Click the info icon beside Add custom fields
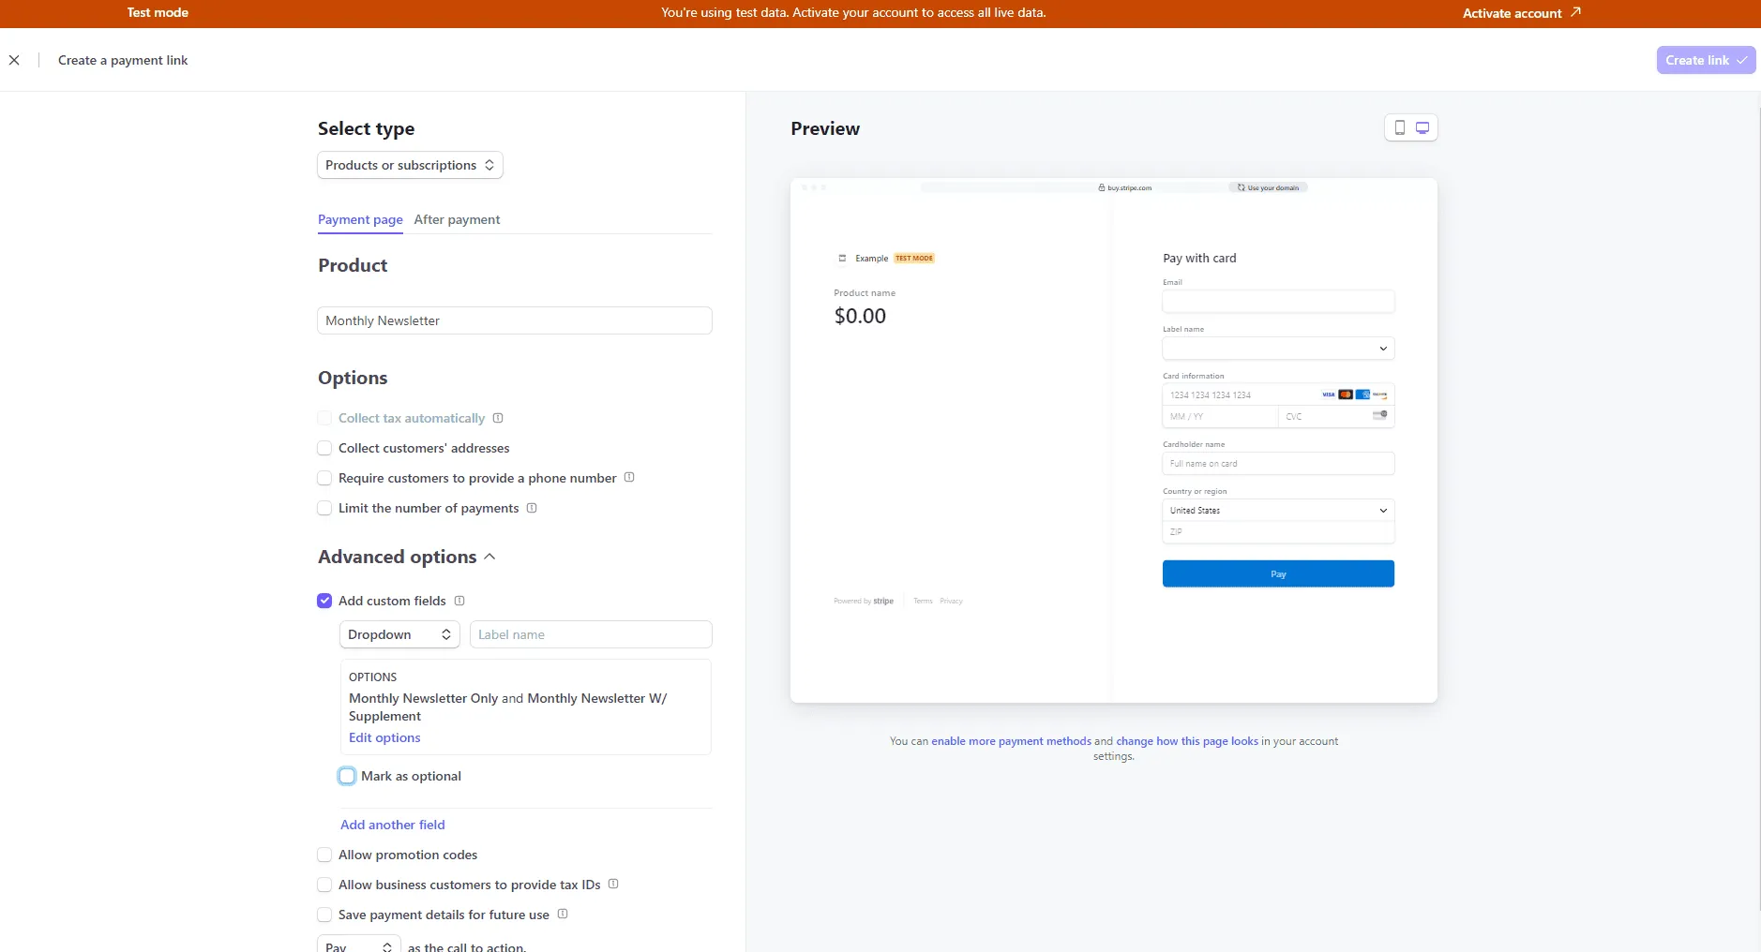1761x952 pixels. [x=459, y=601]
